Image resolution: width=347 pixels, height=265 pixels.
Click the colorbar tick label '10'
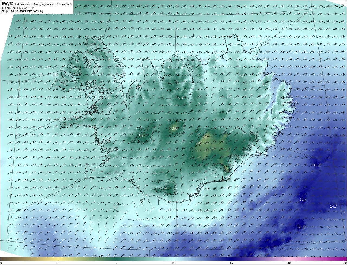point(173,263)
